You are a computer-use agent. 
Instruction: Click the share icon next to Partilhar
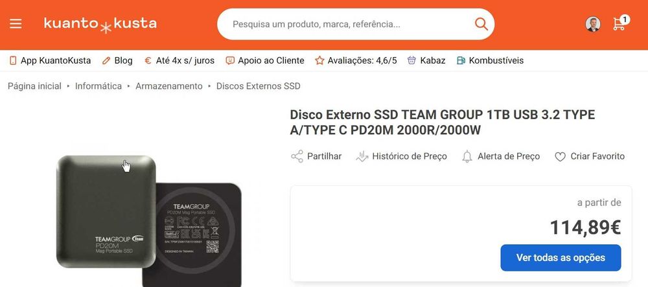coord(297,157)
